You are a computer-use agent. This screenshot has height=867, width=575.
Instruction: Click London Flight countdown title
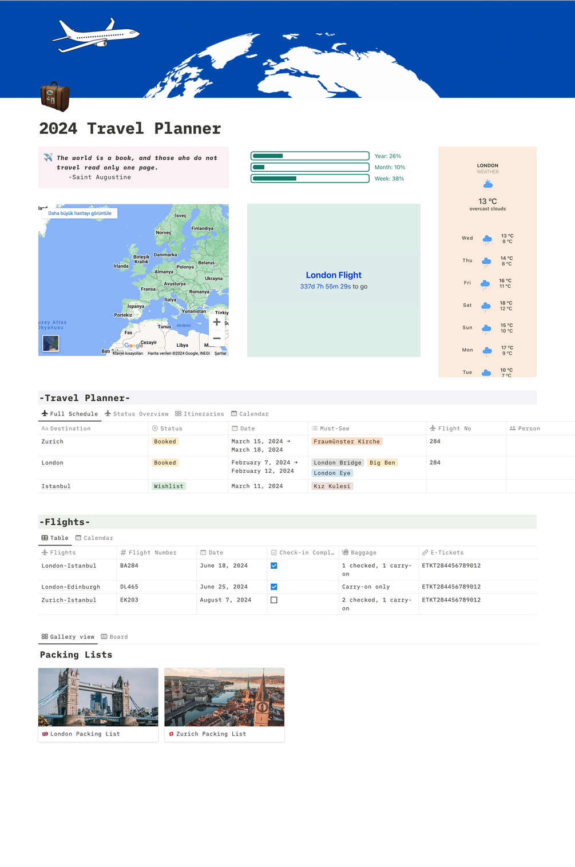(334, 275)
